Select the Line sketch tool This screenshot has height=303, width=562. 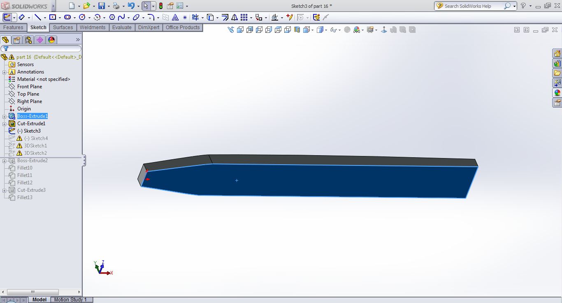point(38,17)
